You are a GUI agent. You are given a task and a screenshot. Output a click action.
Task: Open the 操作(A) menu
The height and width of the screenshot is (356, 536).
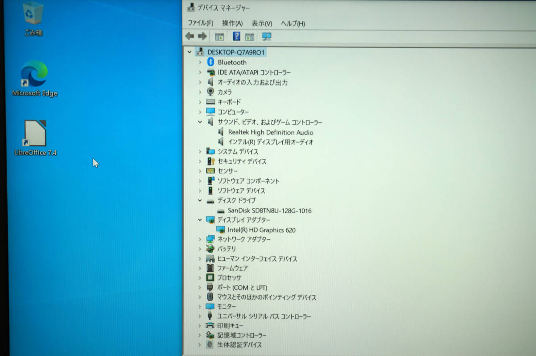232,23
